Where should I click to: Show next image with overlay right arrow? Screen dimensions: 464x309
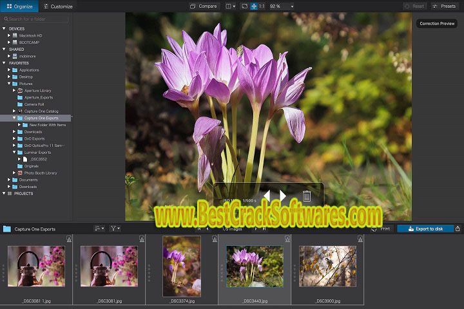coord(283,196)
